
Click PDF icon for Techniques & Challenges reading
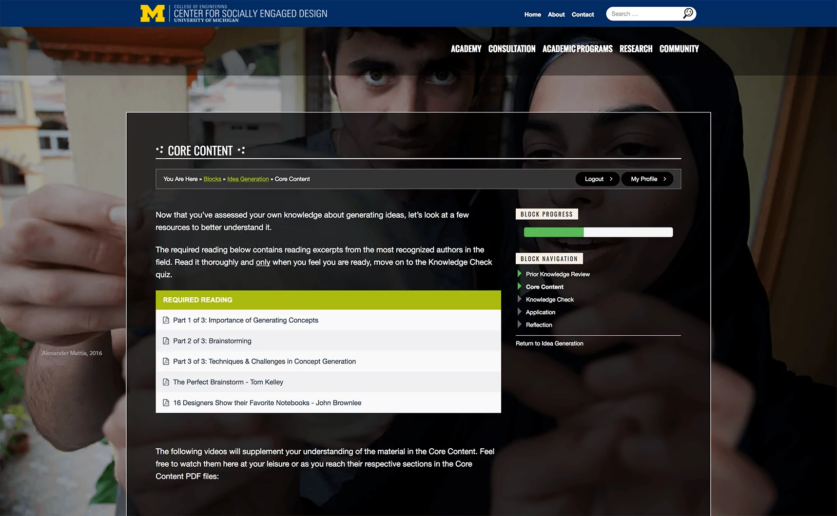point(166,362)
